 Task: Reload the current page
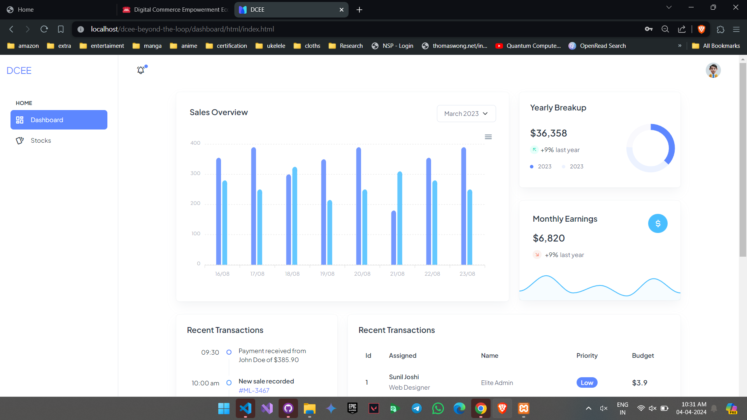point(44,29)
